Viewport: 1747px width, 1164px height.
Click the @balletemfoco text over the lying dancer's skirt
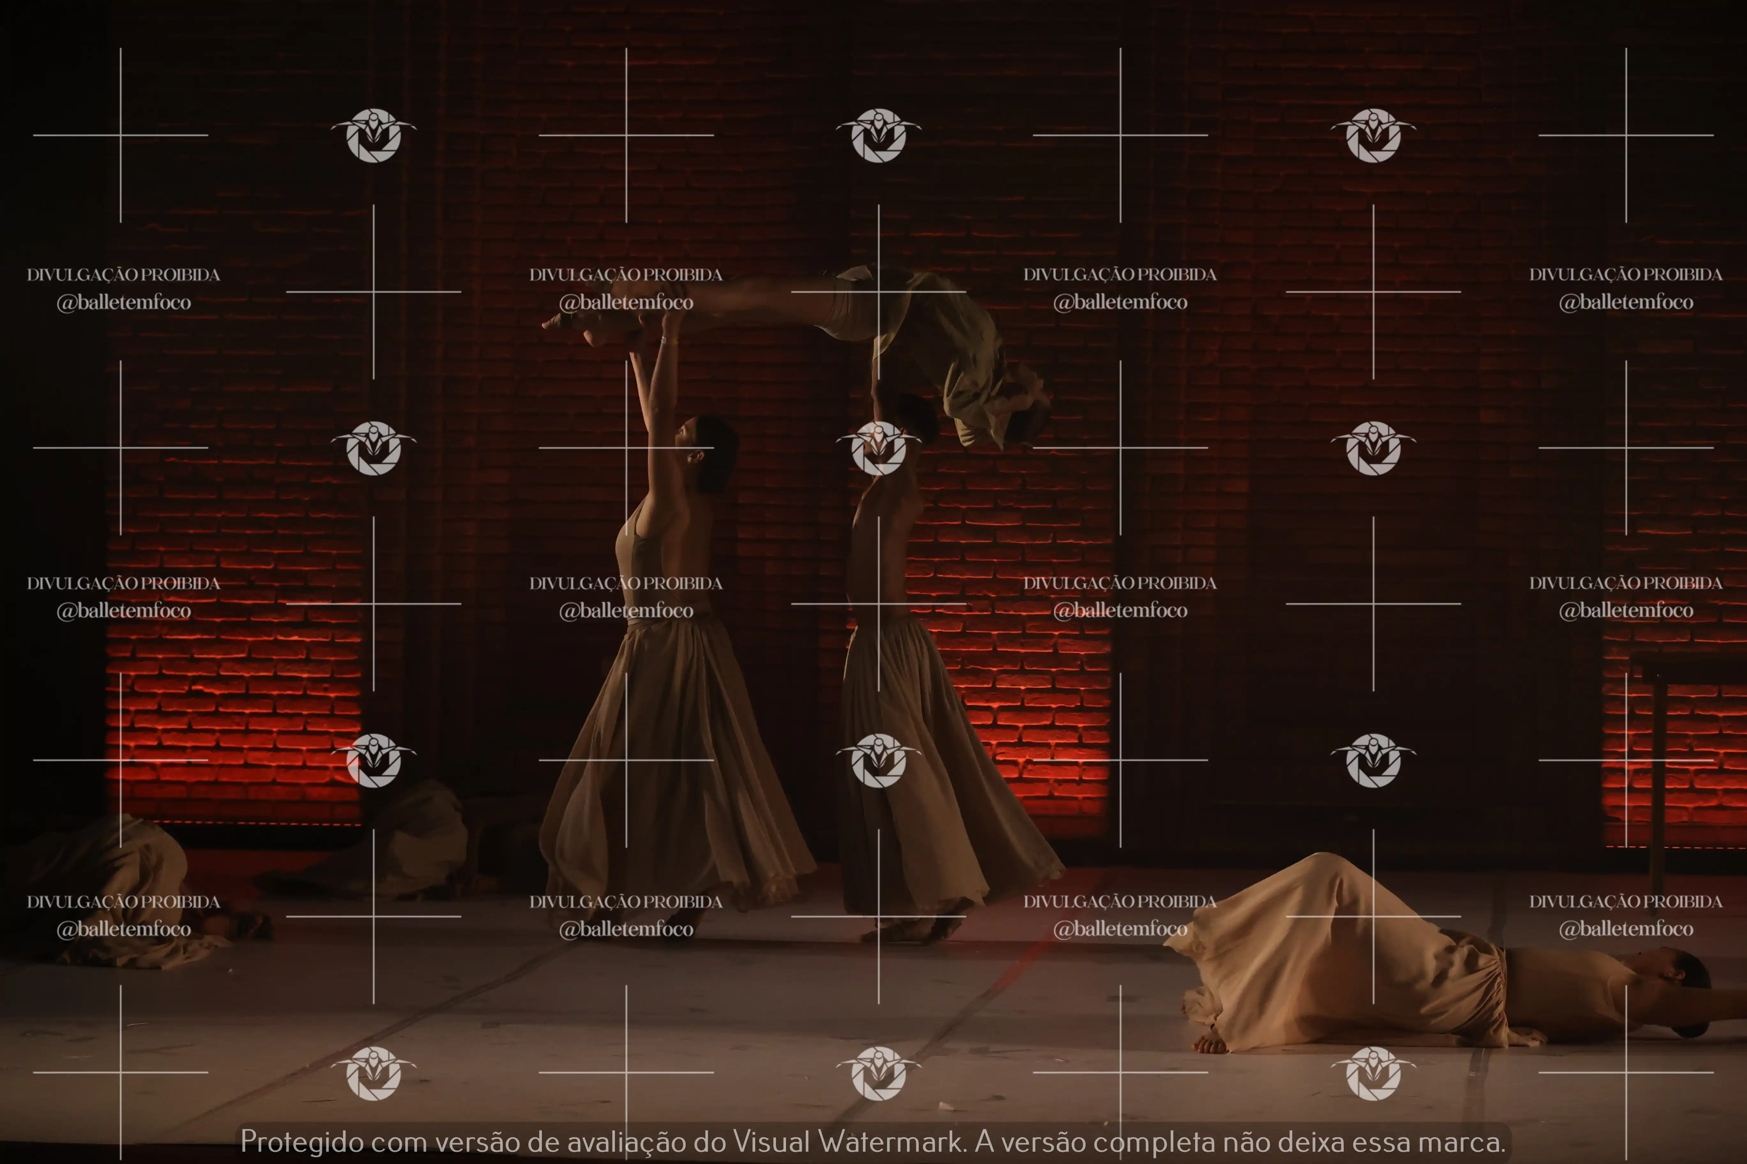(x=1120, y=929)
